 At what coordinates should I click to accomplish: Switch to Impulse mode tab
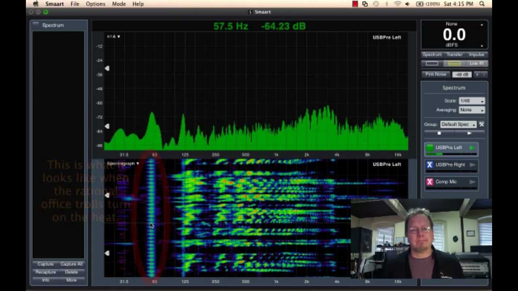pyautogui.click(x=476, y=55)
